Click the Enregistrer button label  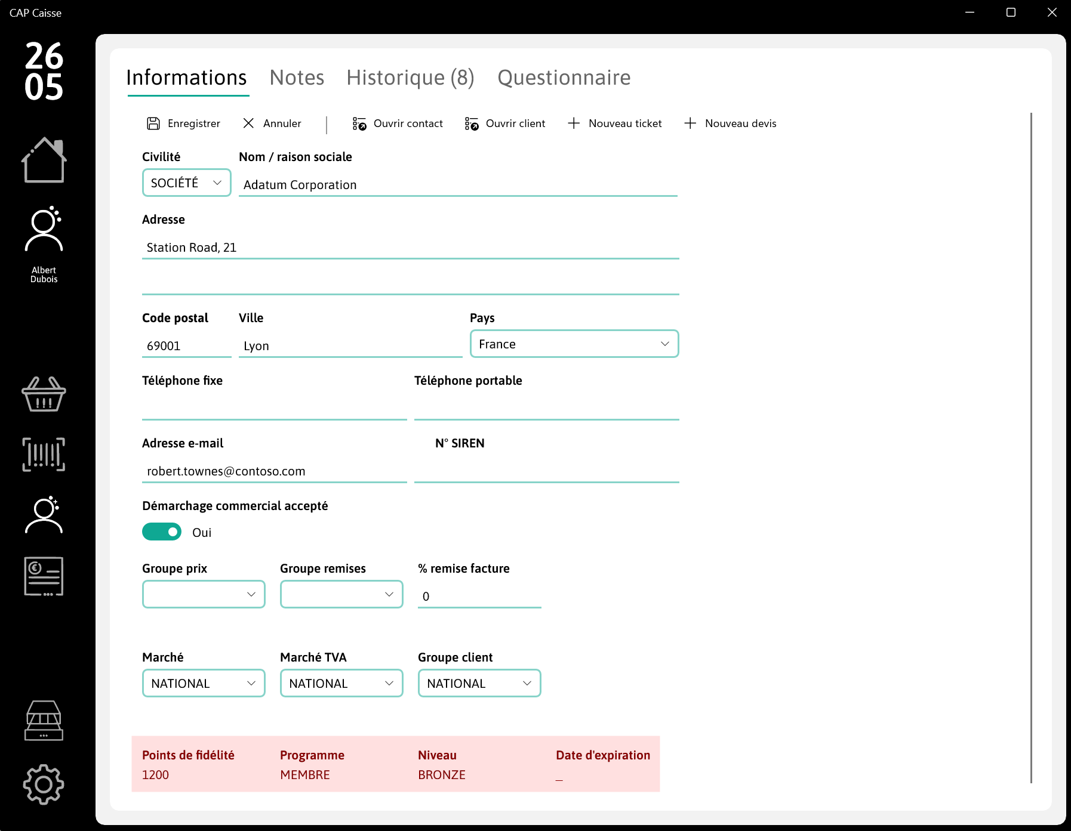click(194, 123)
